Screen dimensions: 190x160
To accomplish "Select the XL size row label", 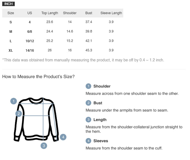I will (x=11, y=51).
